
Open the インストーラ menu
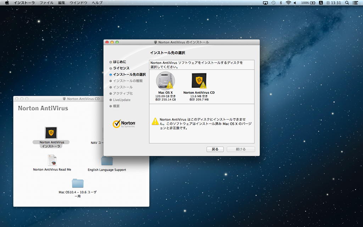coord(24,3)
